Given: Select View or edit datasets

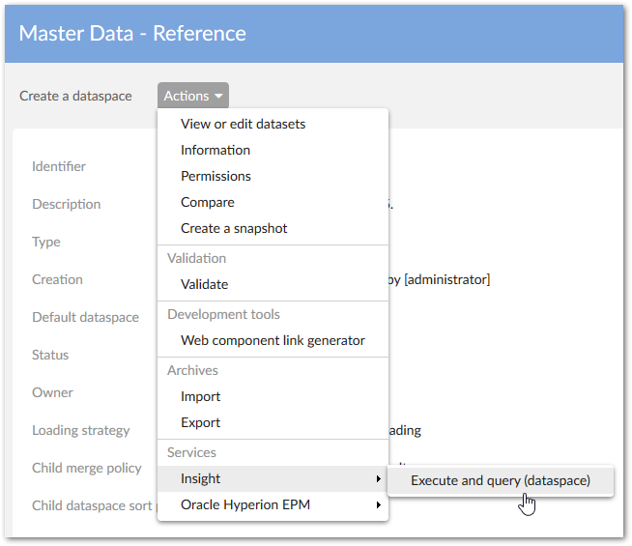Looking at the screenshot, I should click(x=243, y=124).
